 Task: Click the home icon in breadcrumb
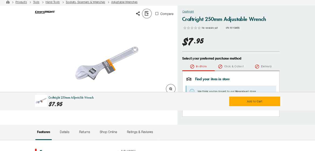click(x=8, y=2)
